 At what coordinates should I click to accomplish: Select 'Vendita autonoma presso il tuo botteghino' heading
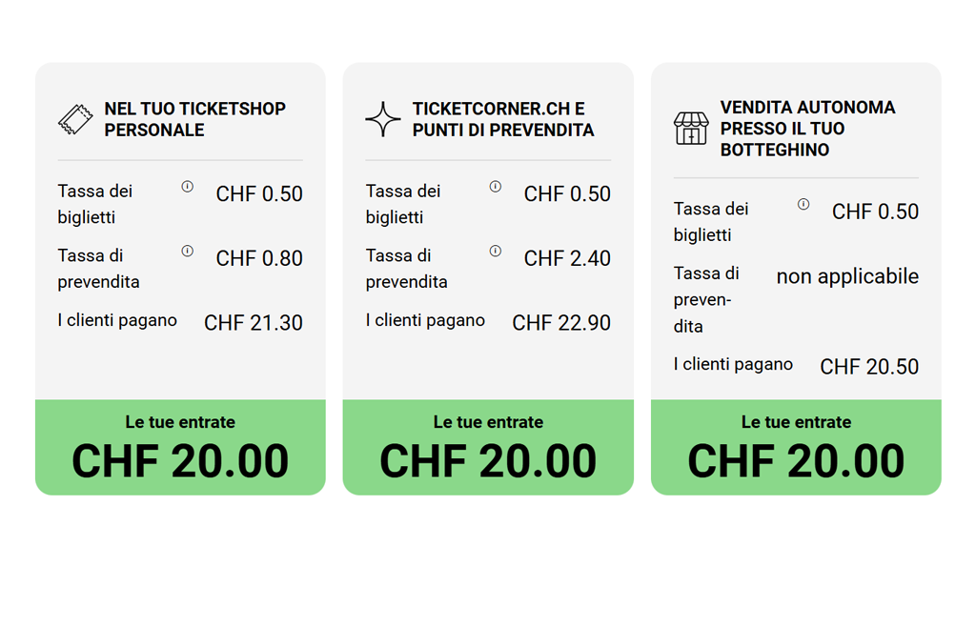tap(807, 129)
